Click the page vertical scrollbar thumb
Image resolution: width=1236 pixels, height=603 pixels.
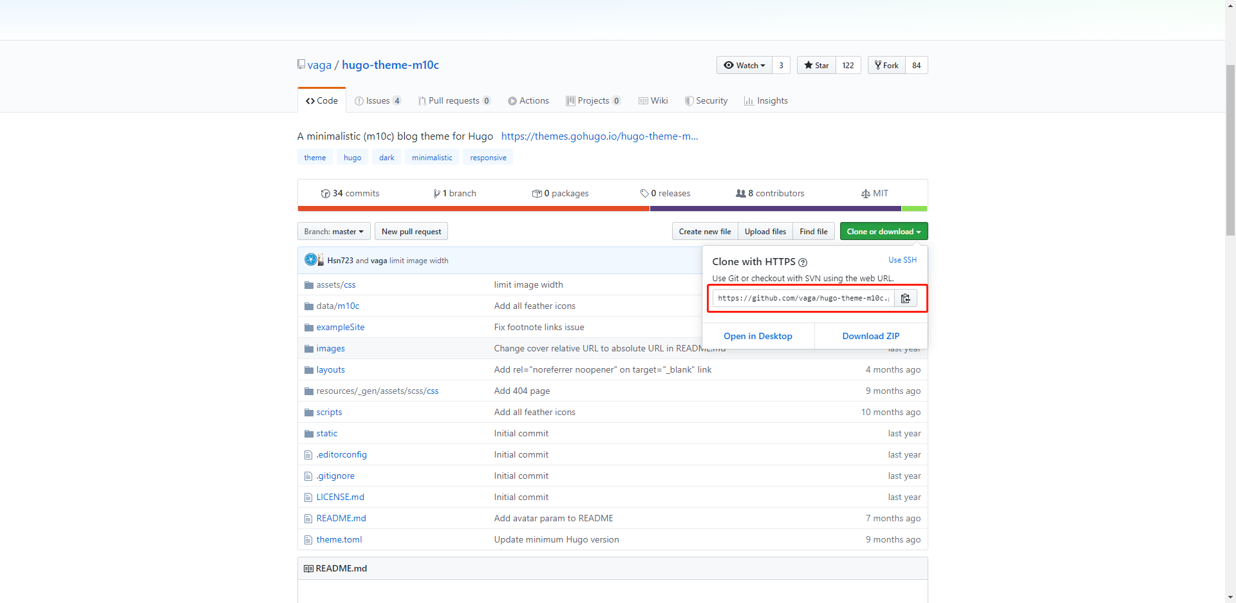[1230, 149]
